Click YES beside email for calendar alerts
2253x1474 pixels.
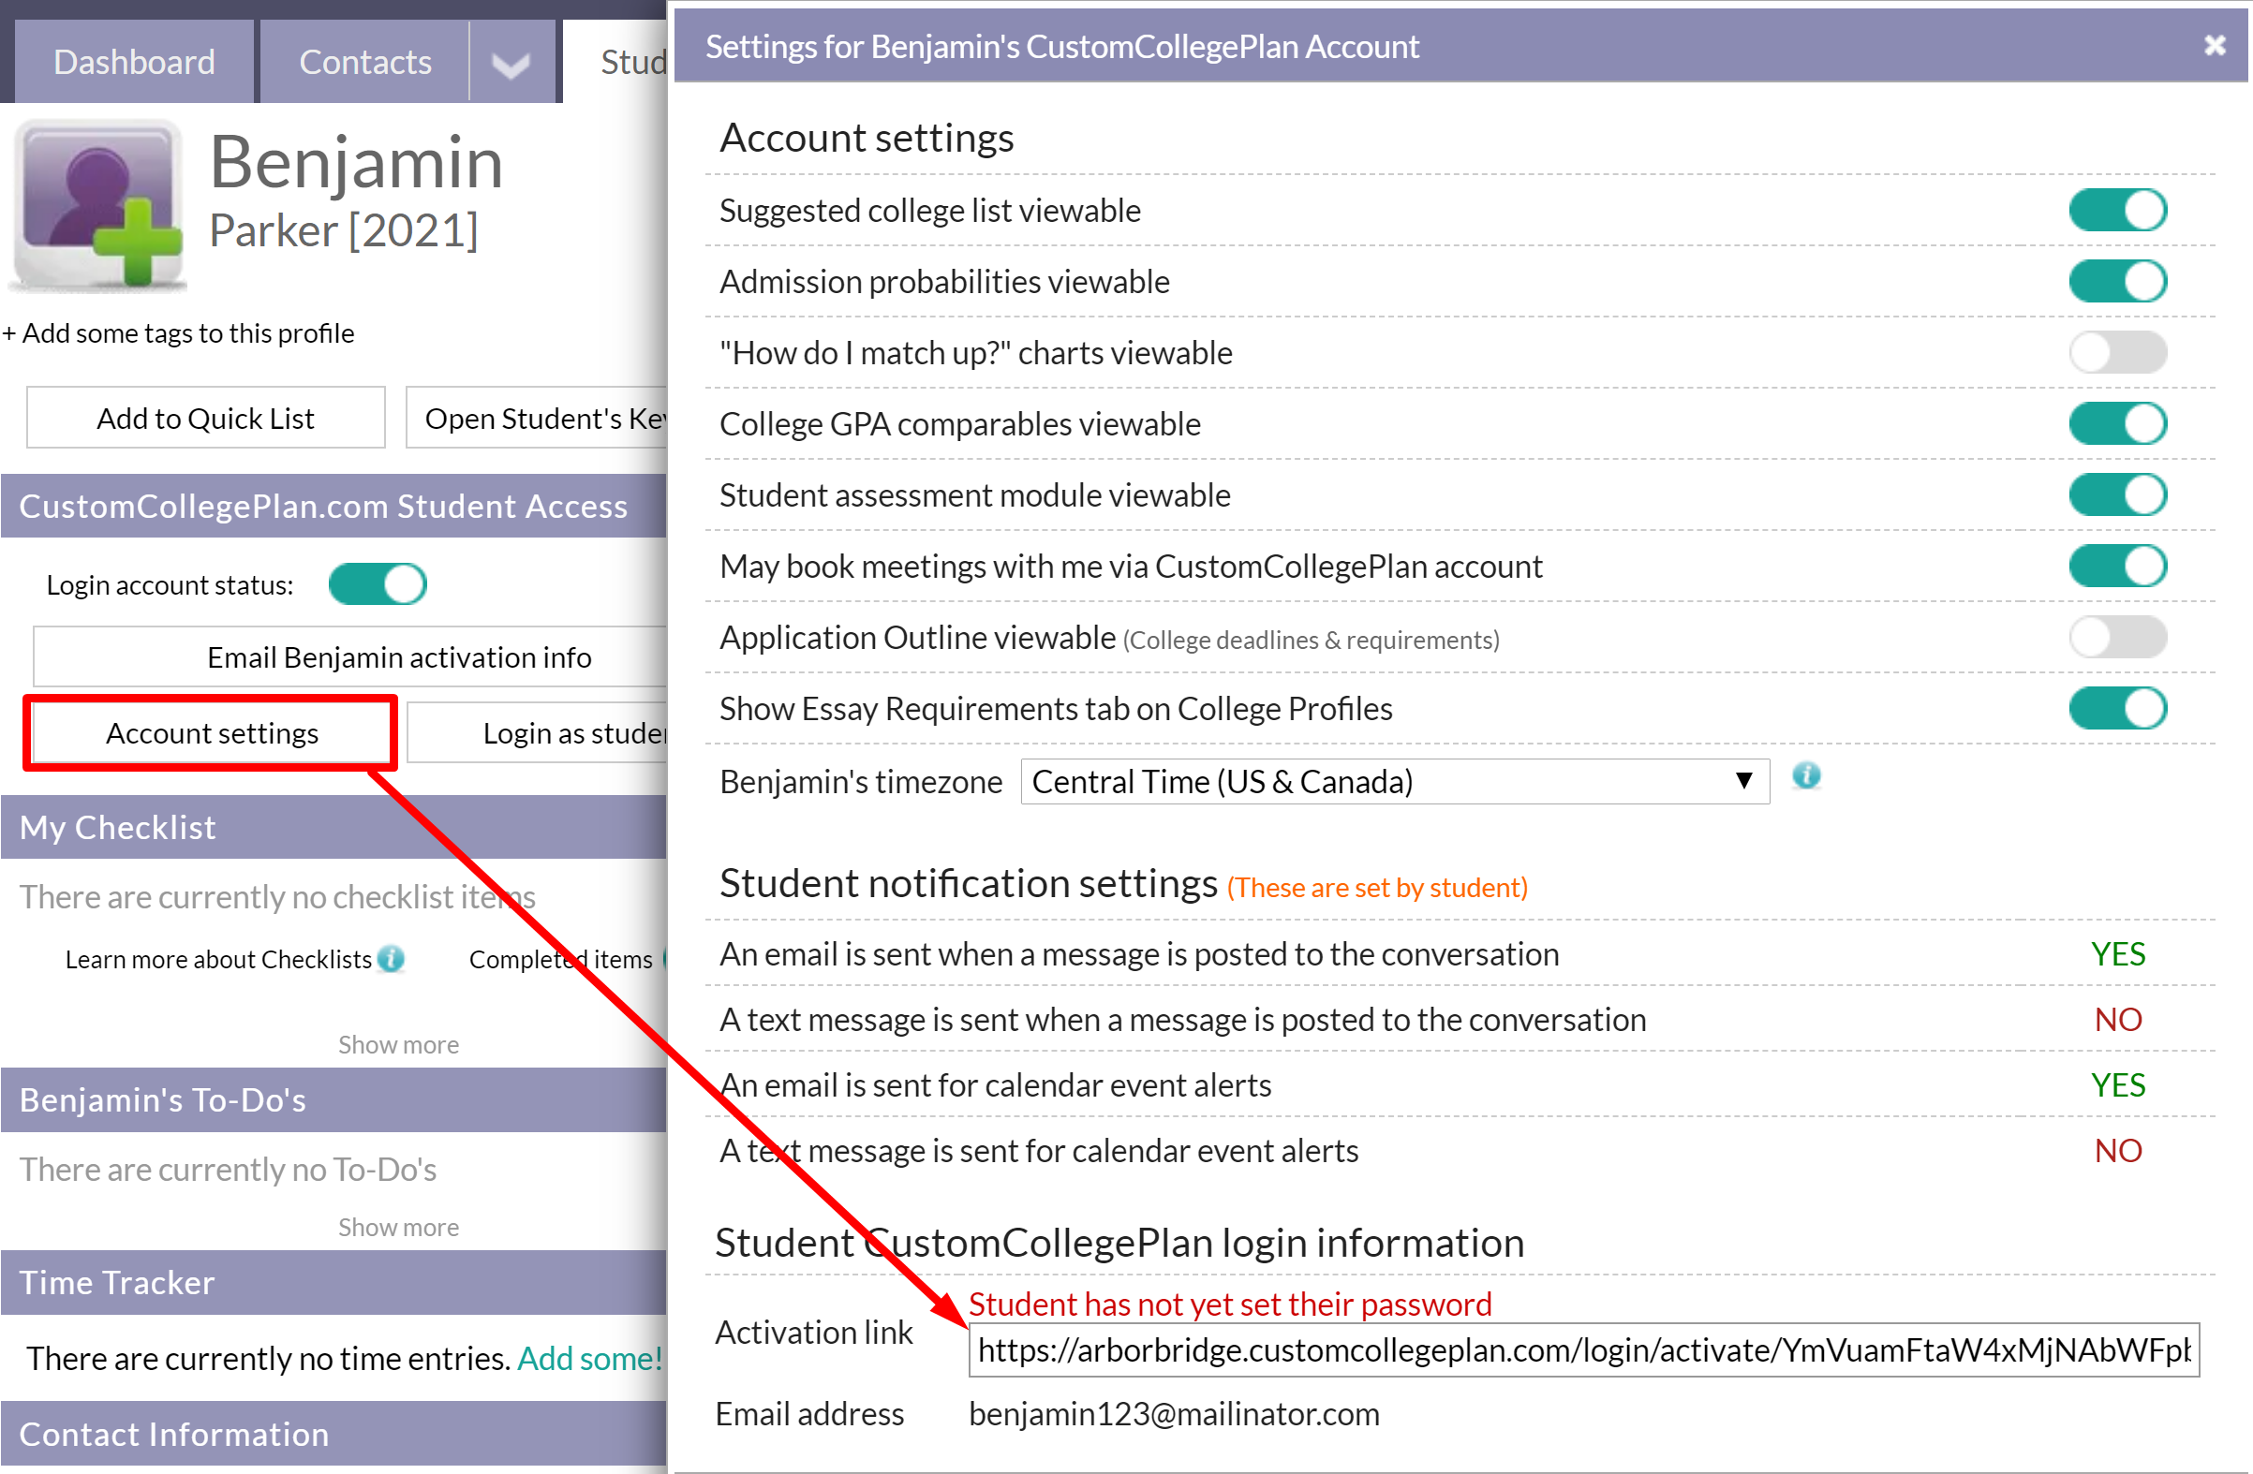tap(2117, 1084)
